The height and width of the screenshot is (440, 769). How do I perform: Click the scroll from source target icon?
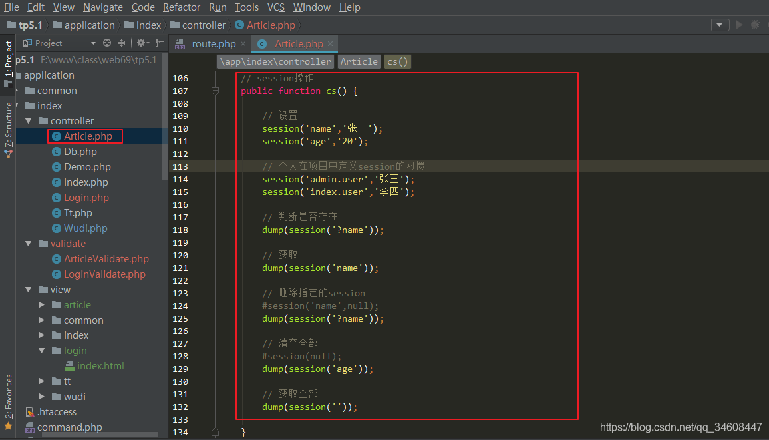(x=107, y=43)
